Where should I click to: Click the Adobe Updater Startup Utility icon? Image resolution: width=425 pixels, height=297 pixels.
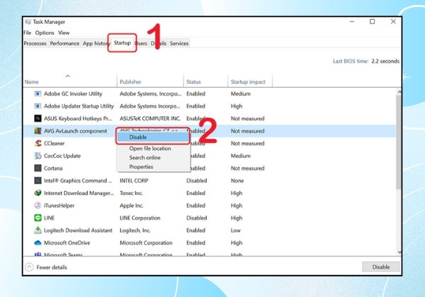point(38,106)
